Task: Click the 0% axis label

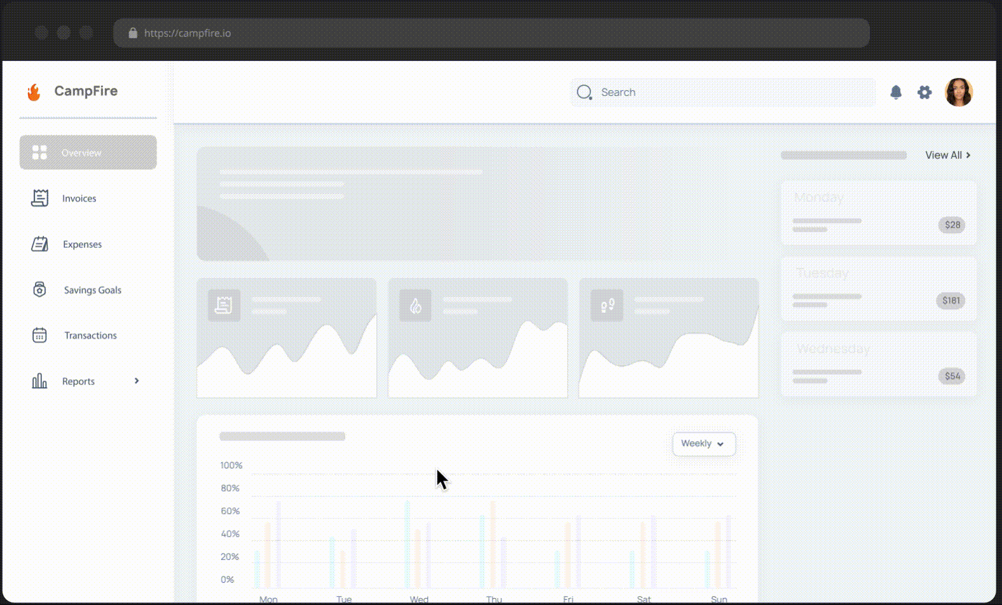Action: coord(227,580)
